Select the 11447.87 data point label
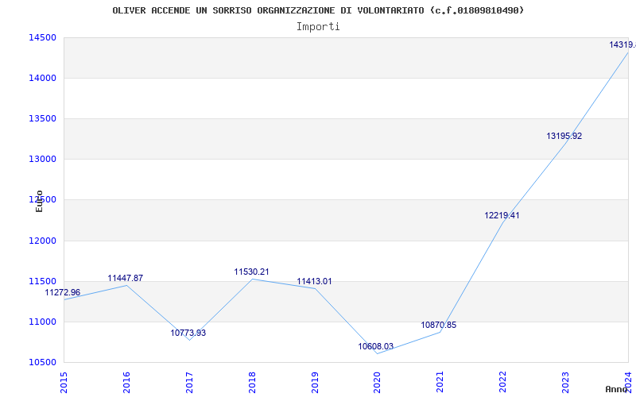 tap(126, 279)
